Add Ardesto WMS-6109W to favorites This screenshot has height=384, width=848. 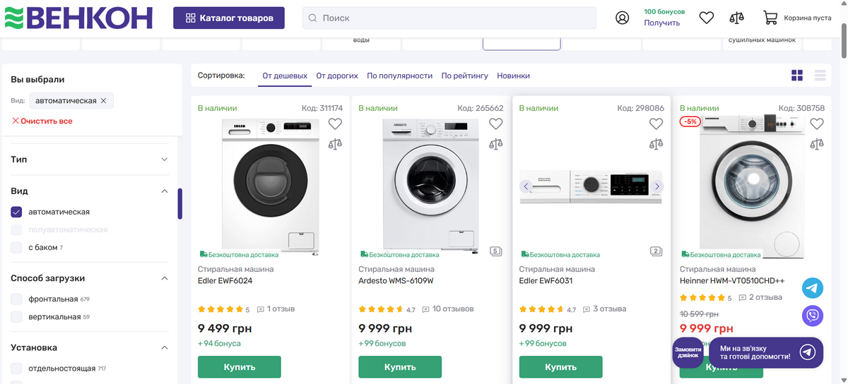click(496, 124)
